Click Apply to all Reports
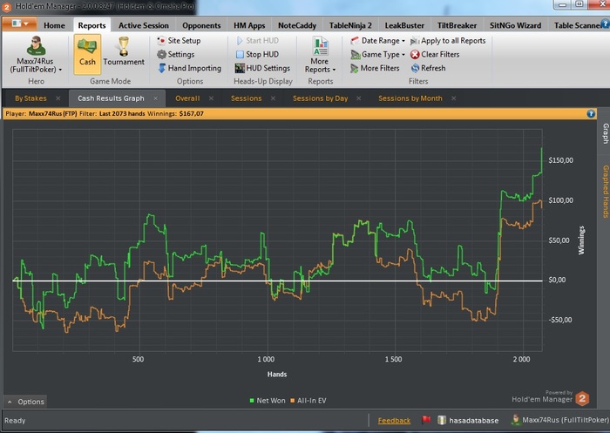The height and width of the screenshot is (433, 610). (448, 40)
